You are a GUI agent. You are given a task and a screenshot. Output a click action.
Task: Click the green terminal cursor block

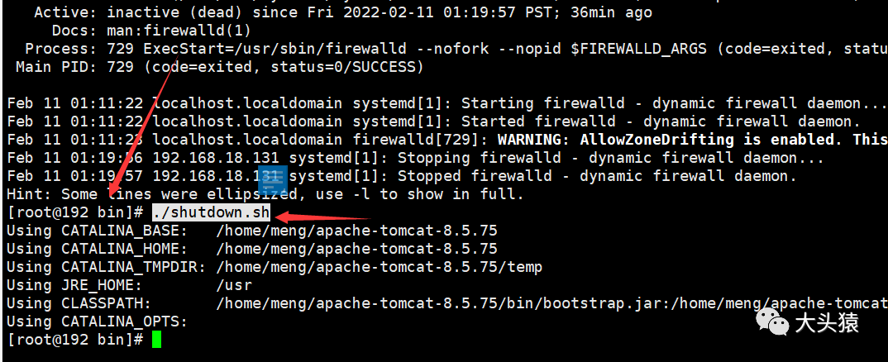156,340
